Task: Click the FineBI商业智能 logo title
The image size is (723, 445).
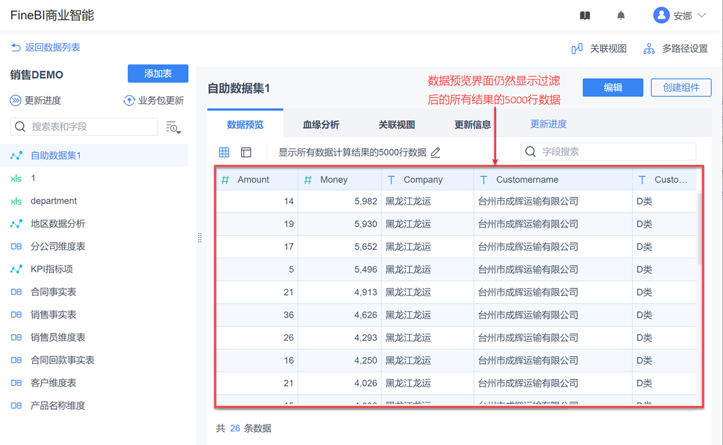Action: point(52,16)
